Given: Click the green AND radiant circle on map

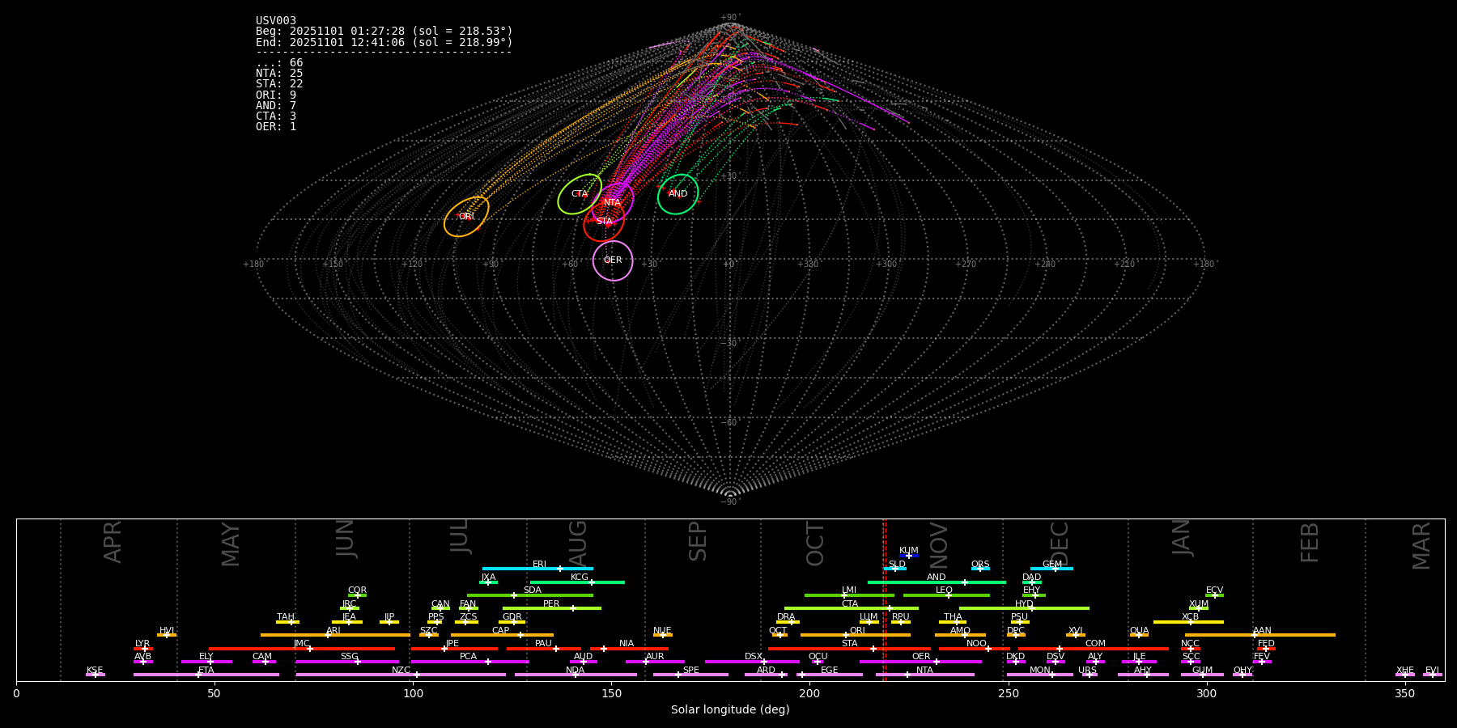Looking at the screenshot, I should click(x=678, y=194).
